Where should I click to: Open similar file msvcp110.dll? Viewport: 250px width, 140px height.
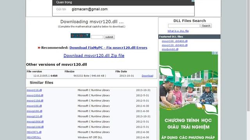click(x=34, y=116)
